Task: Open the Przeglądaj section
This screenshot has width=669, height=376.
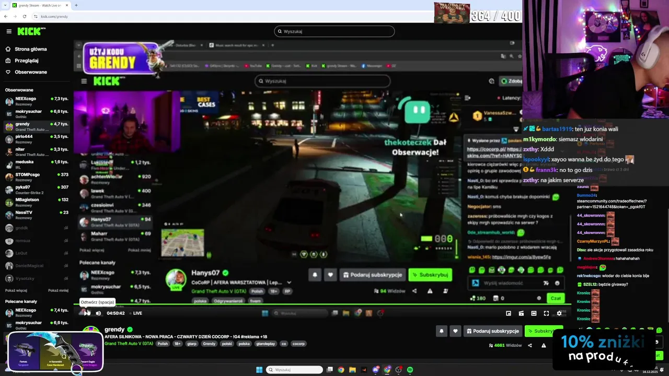Action: [x=21, y=61]
